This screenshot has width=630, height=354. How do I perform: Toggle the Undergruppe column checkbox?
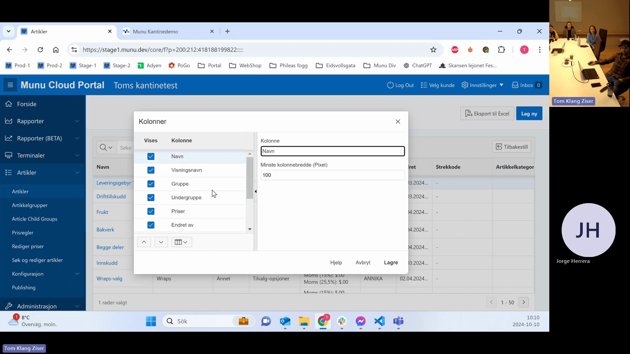coord(151,198)
